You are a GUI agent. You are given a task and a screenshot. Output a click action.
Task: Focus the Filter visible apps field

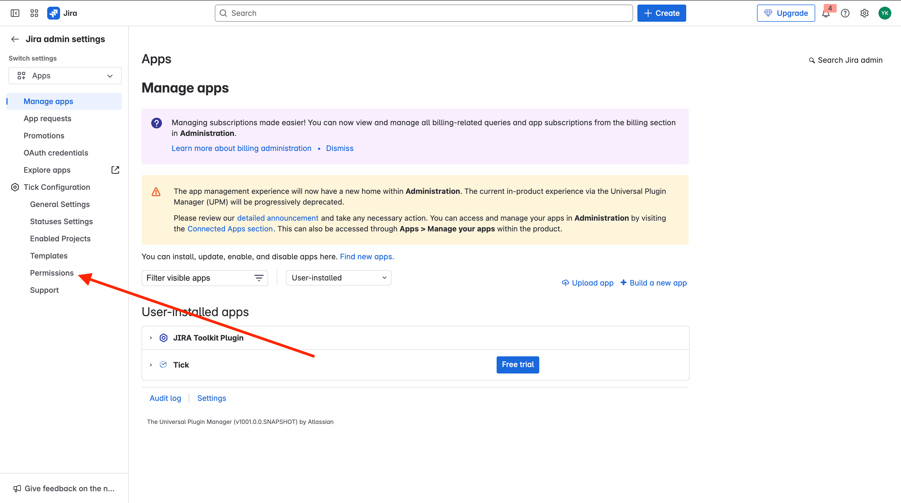click(205, 278)
